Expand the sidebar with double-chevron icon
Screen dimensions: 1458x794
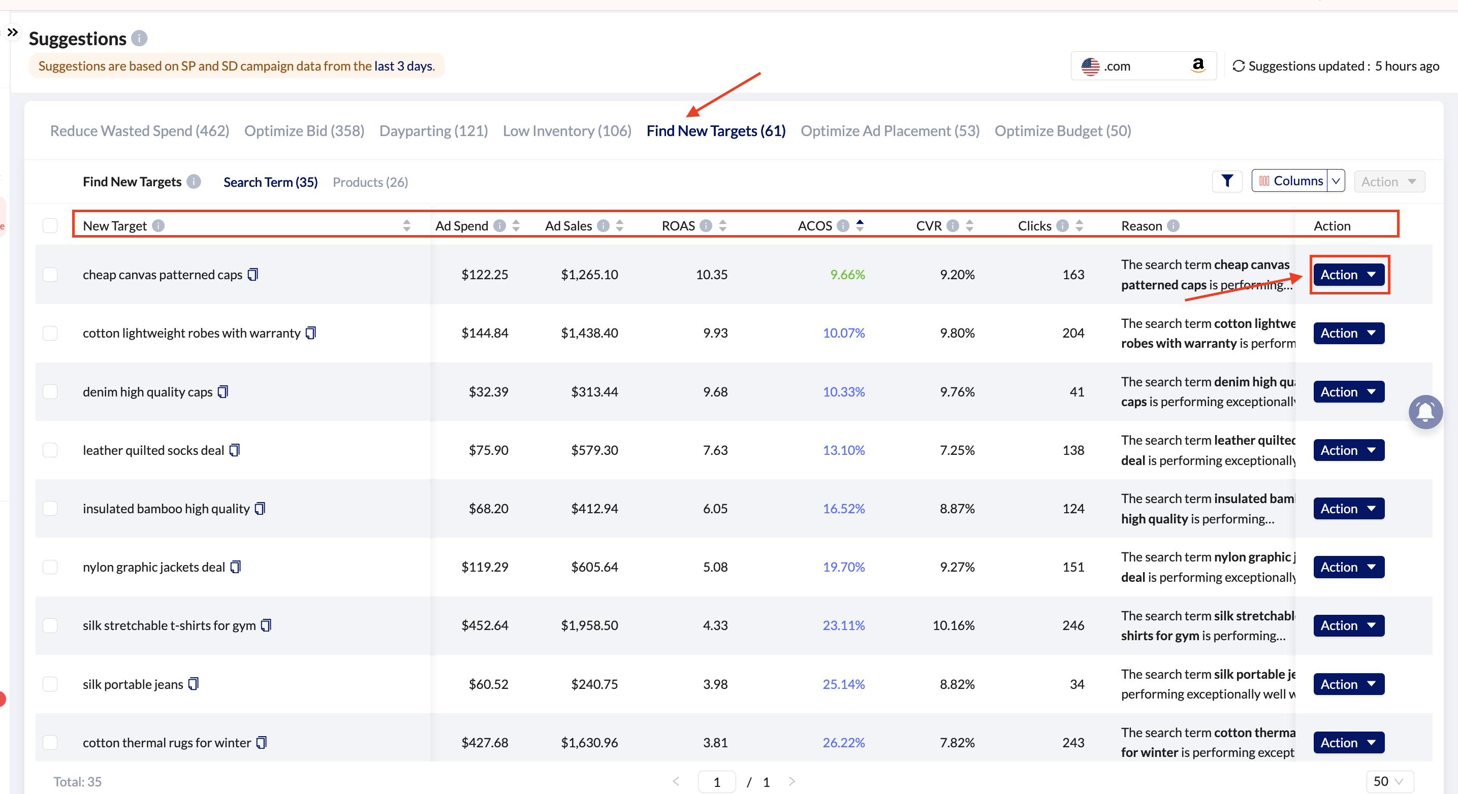[x=13, y=32]
